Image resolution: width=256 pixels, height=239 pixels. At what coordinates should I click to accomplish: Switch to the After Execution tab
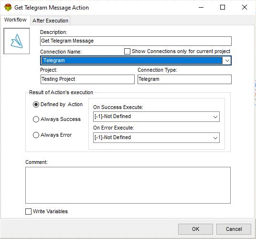coord(50,21)
